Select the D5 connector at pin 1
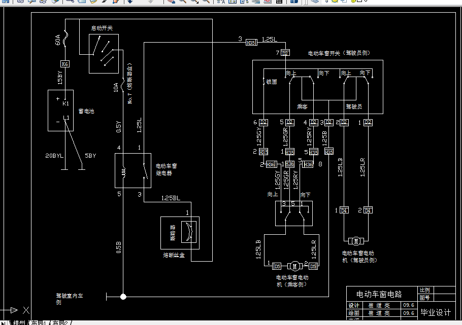Image resolution: width=462 pixels, height=325 pixels. coord(277,266)
